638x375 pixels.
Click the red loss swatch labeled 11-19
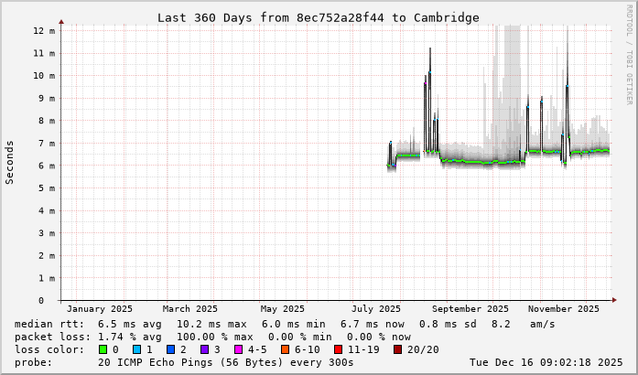coord(339,349)
